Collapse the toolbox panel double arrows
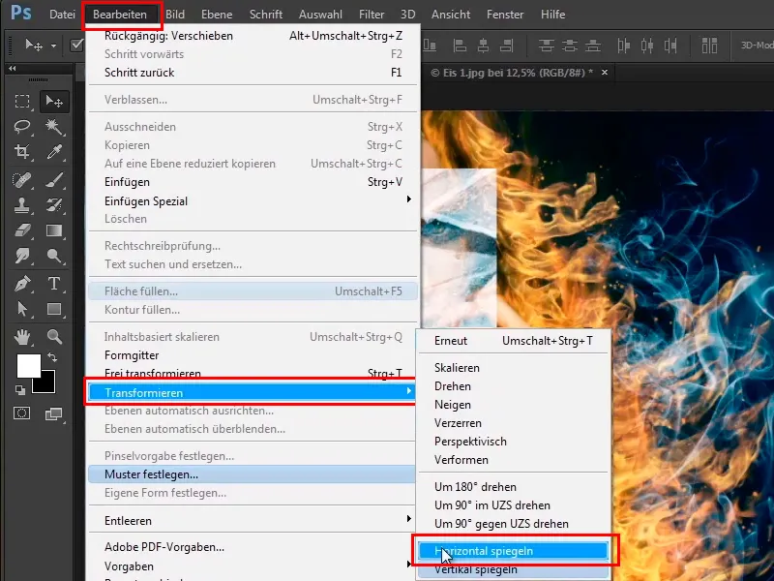The width and height of the screenshot is (774, 581). coord(13,69)
